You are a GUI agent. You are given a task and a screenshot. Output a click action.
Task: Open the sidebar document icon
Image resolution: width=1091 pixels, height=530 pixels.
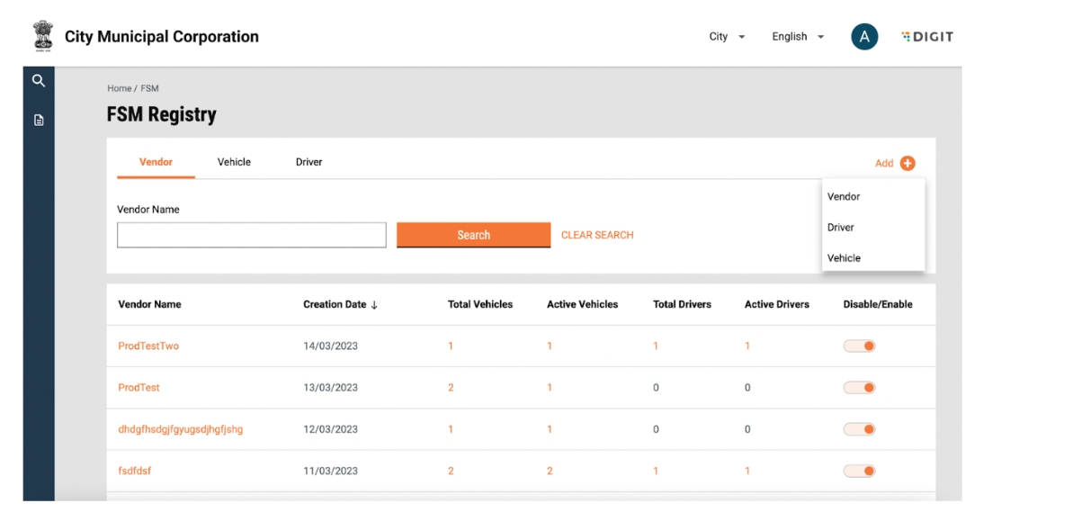pyautogui.click(x=39, y=120)
